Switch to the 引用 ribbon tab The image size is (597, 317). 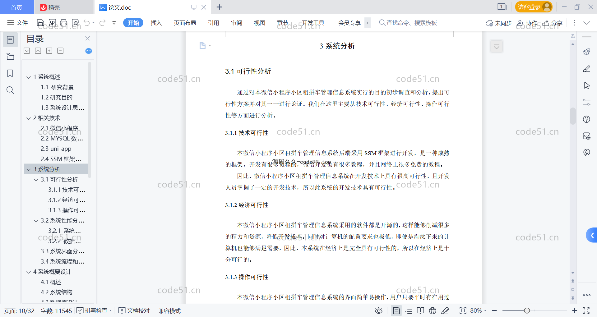pyautogui.click(x=214, y=23)
